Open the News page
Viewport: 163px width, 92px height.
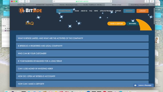[96, 11]
